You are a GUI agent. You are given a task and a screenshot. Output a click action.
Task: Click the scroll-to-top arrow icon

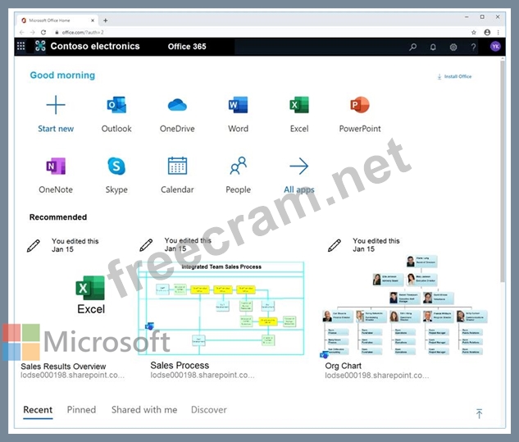click(x=479, y=413)
